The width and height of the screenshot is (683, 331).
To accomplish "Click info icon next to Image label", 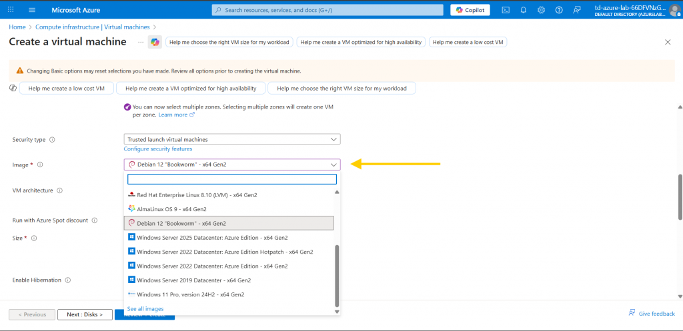I will point(39,165).
